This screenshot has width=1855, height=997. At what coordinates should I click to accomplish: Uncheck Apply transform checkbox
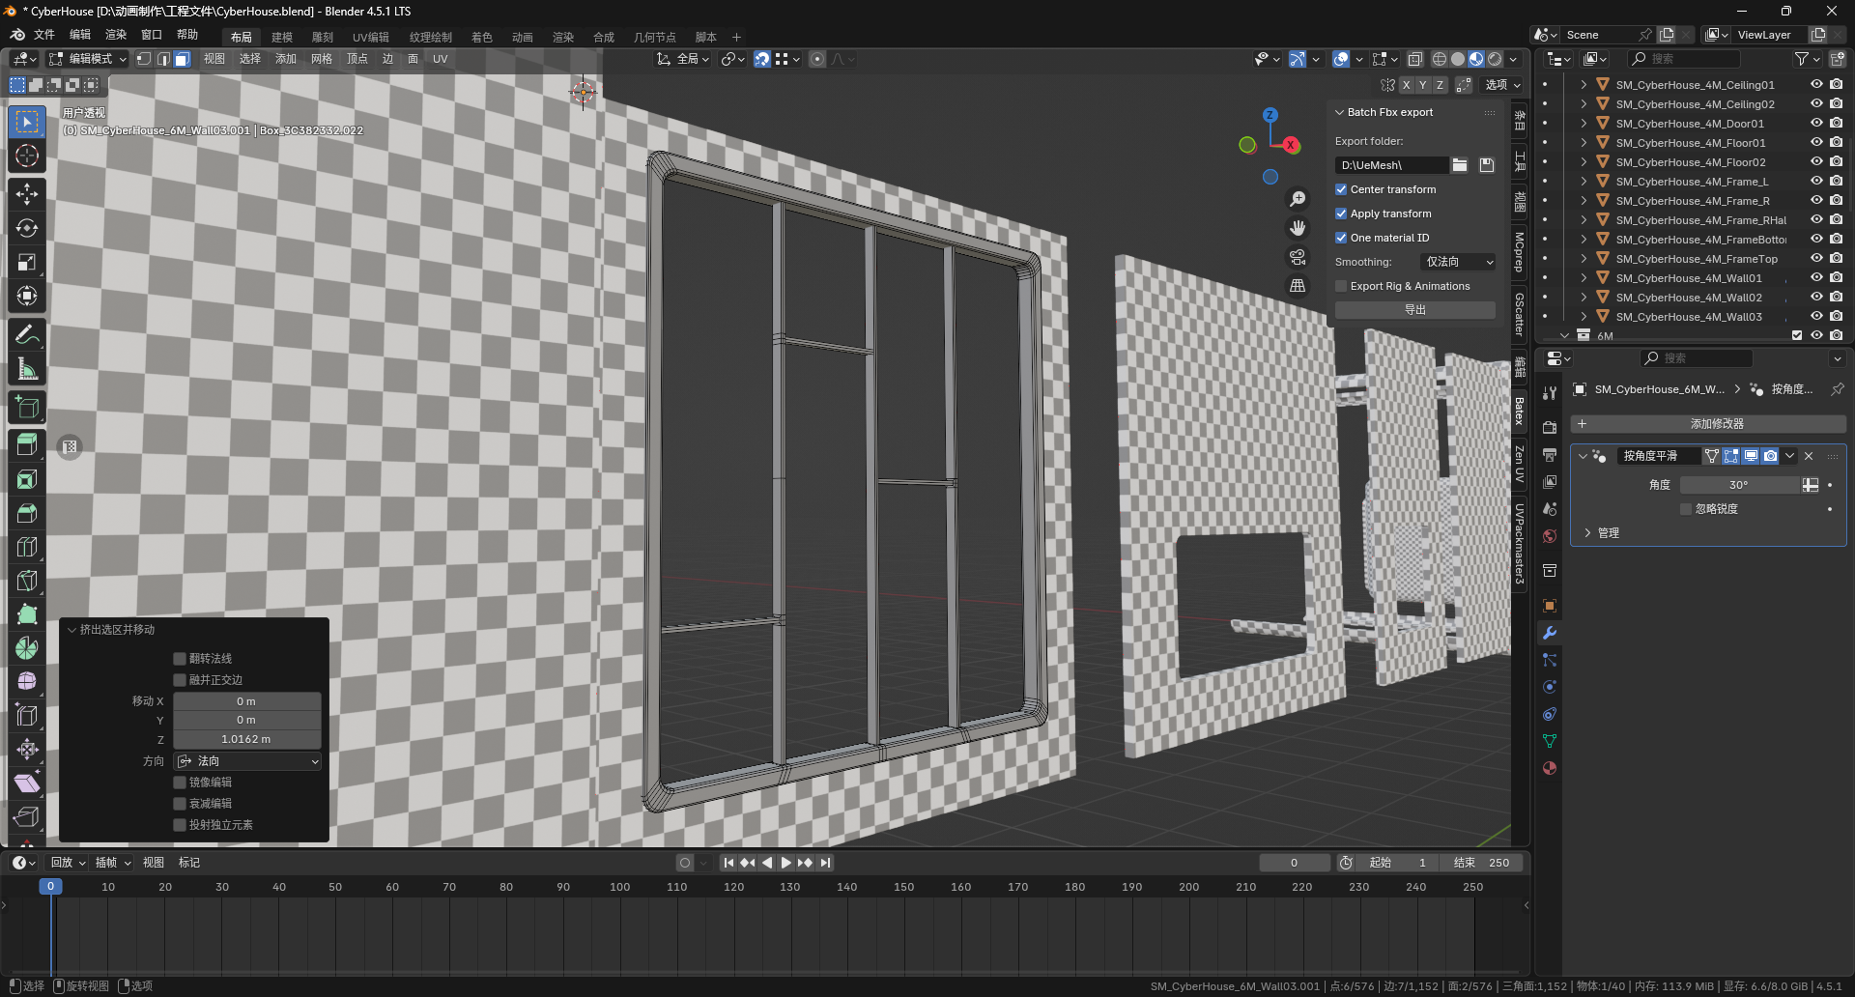point(1341,214)
